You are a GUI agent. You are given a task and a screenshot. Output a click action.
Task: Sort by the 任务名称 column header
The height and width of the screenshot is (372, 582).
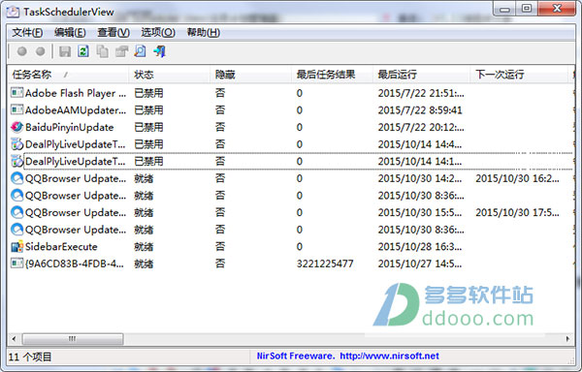68,75
